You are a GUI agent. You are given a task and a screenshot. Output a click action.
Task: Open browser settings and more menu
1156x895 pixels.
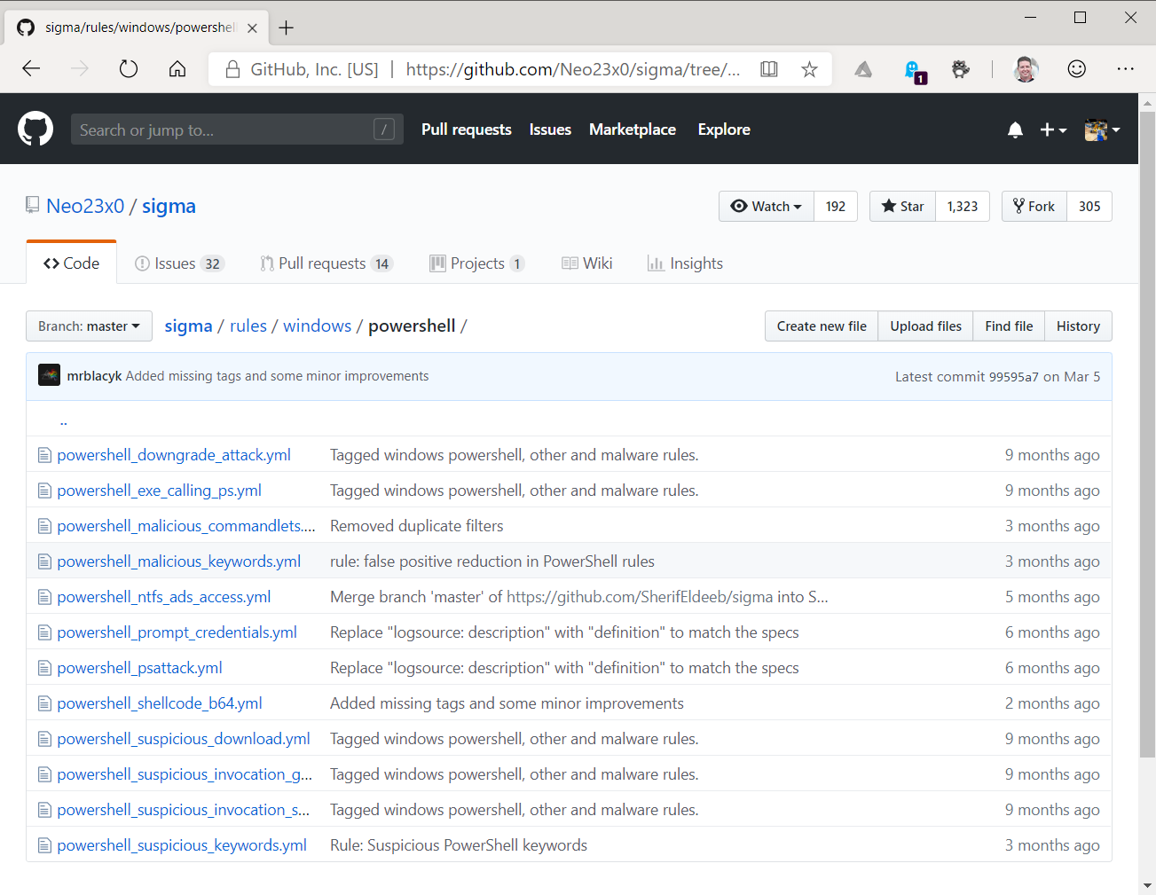[1126, 69]
